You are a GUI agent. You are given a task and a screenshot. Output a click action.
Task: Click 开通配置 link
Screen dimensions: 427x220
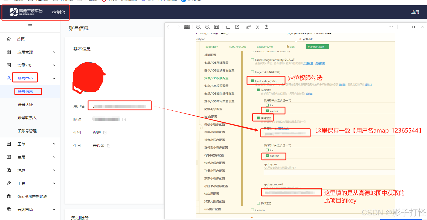(x=308, y=63)
